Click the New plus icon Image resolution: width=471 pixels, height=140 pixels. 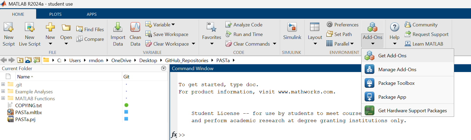(50, 27)
